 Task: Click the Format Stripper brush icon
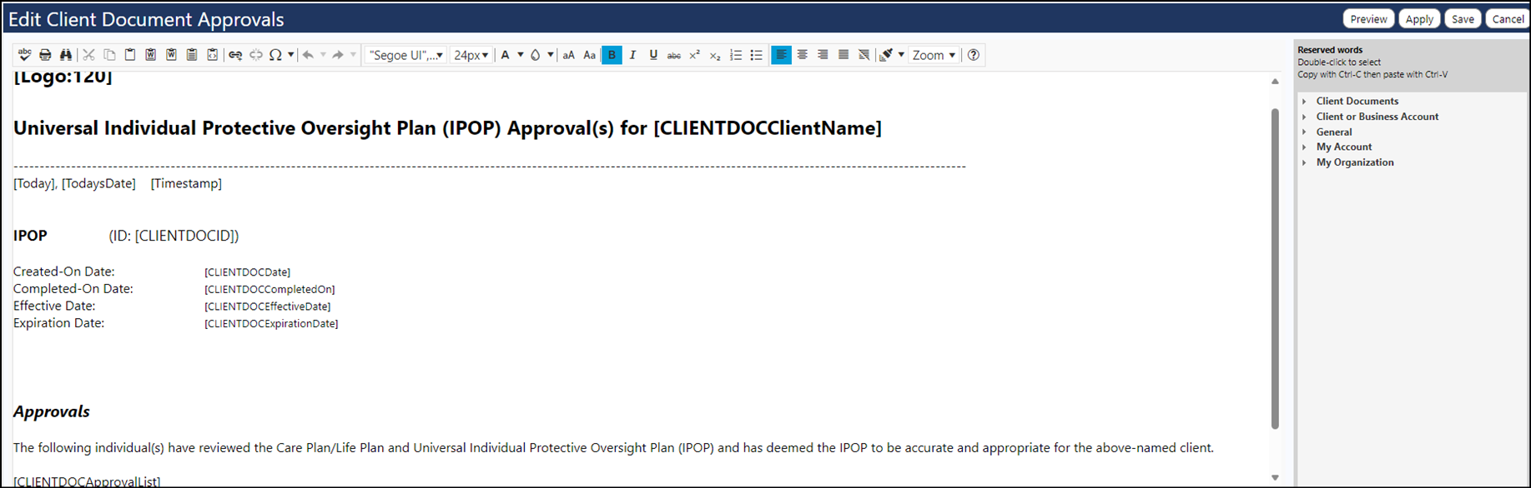pos(887,55)
